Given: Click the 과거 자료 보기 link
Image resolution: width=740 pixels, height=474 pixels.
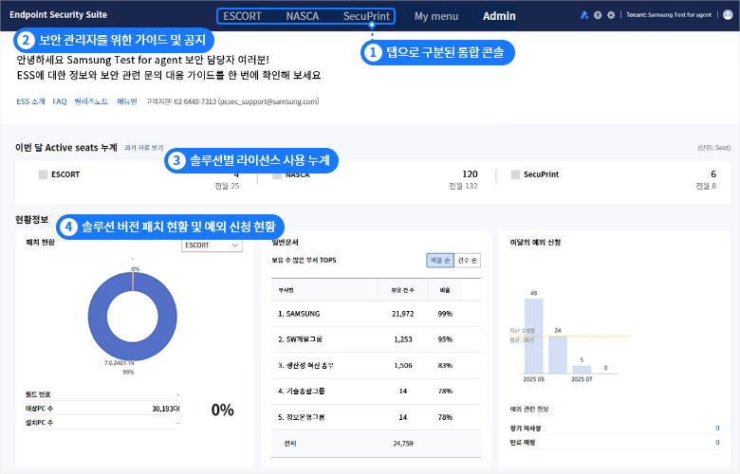Looking at the screenshot, I should point(144,148).
